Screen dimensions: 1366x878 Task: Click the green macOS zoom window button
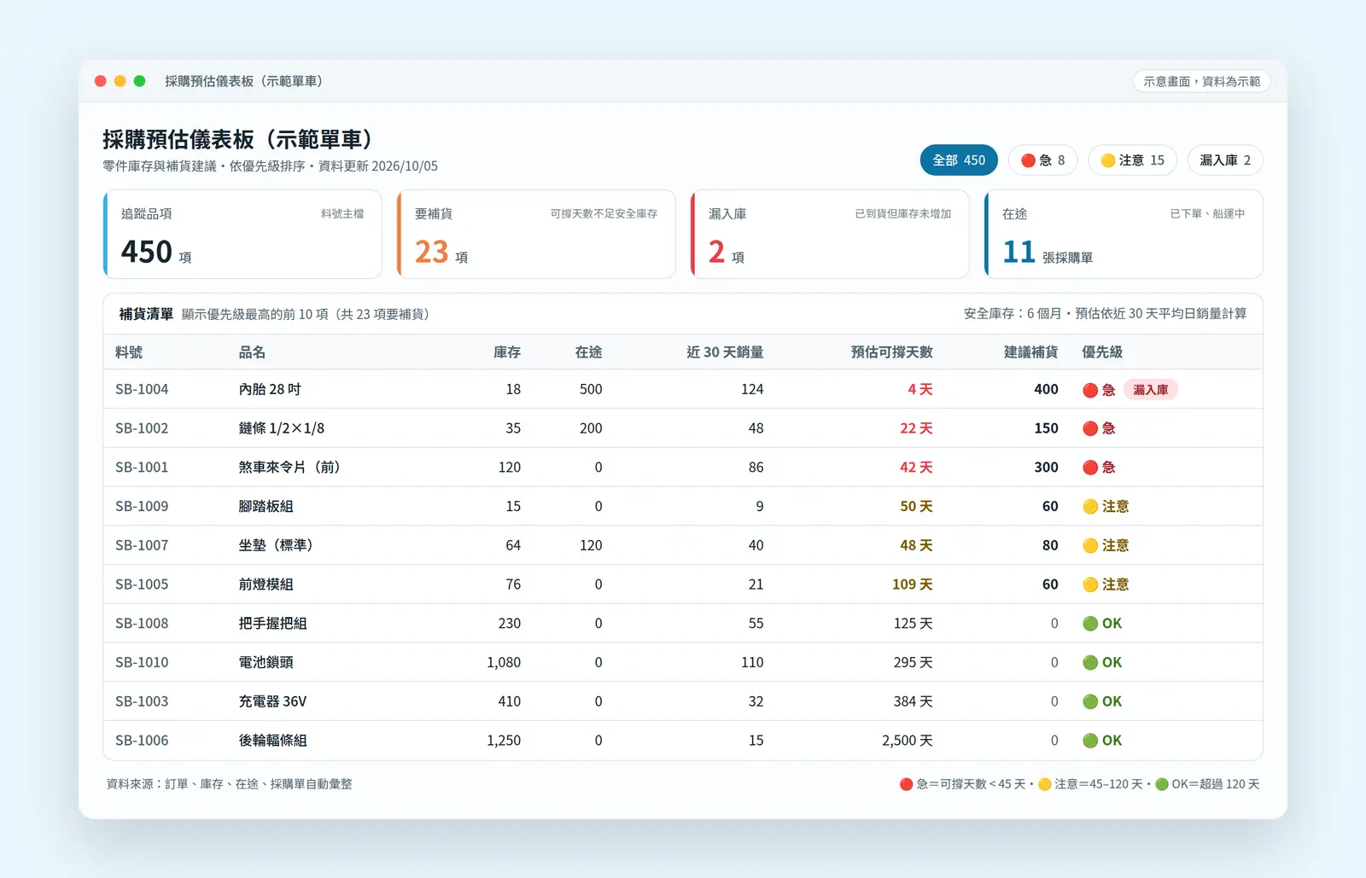point(140,81)
